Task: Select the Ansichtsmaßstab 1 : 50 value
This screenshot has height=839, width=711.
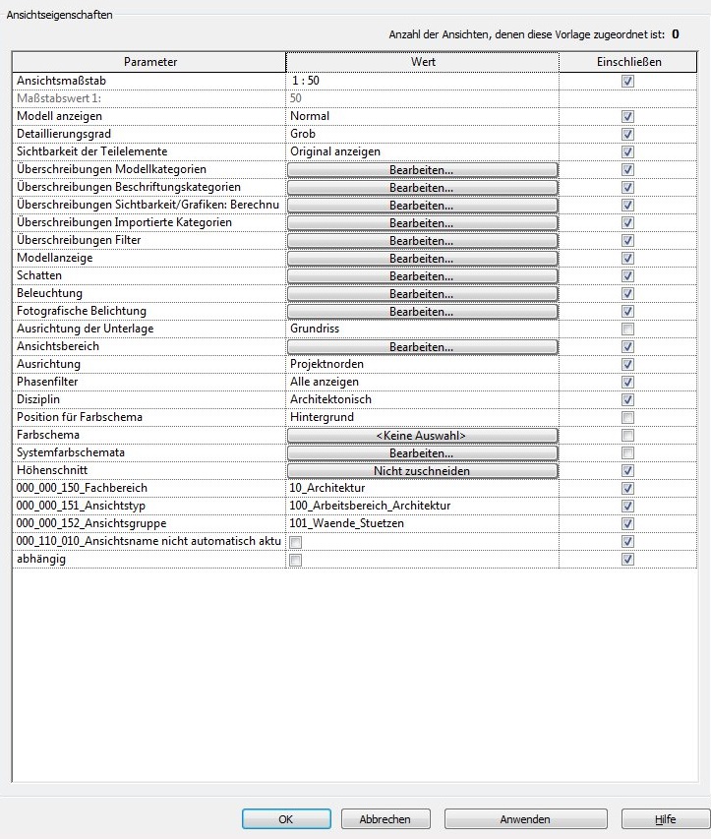Action: [x=422, y=82]
